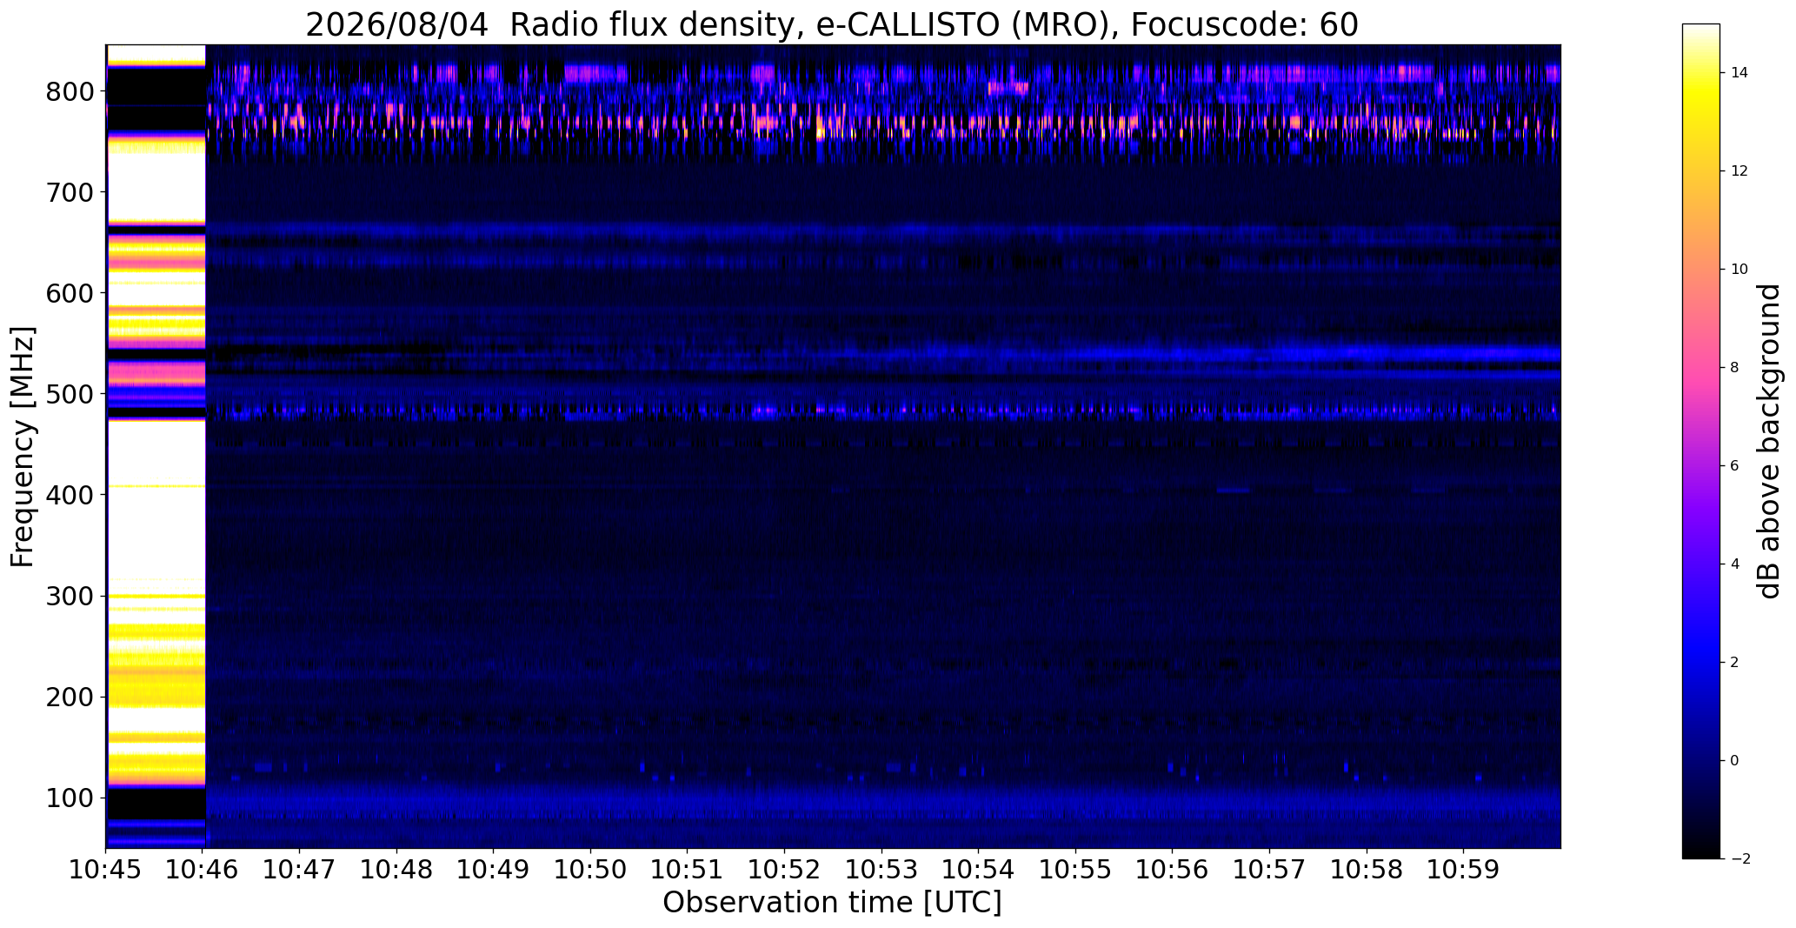The width and height of the screenshot is (1796, 928).
Task: Click the plot title mentioning e-CALLISTO (MRO)
Action: (x=832, y=25)
